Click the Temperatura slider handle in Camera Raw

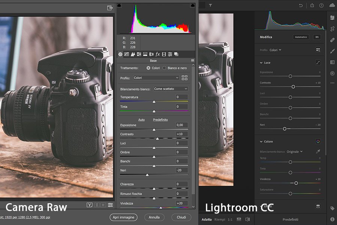click(154, 101)
